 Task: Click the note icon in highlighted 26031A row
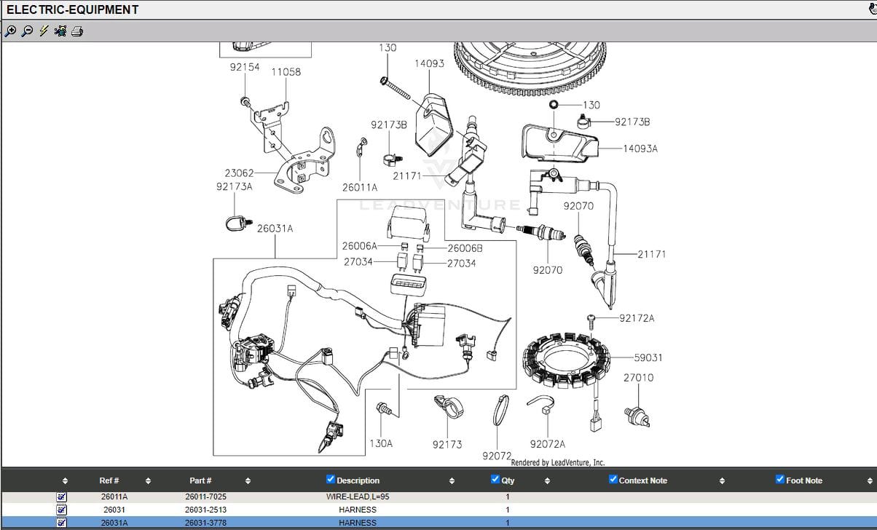pos(62,522)
